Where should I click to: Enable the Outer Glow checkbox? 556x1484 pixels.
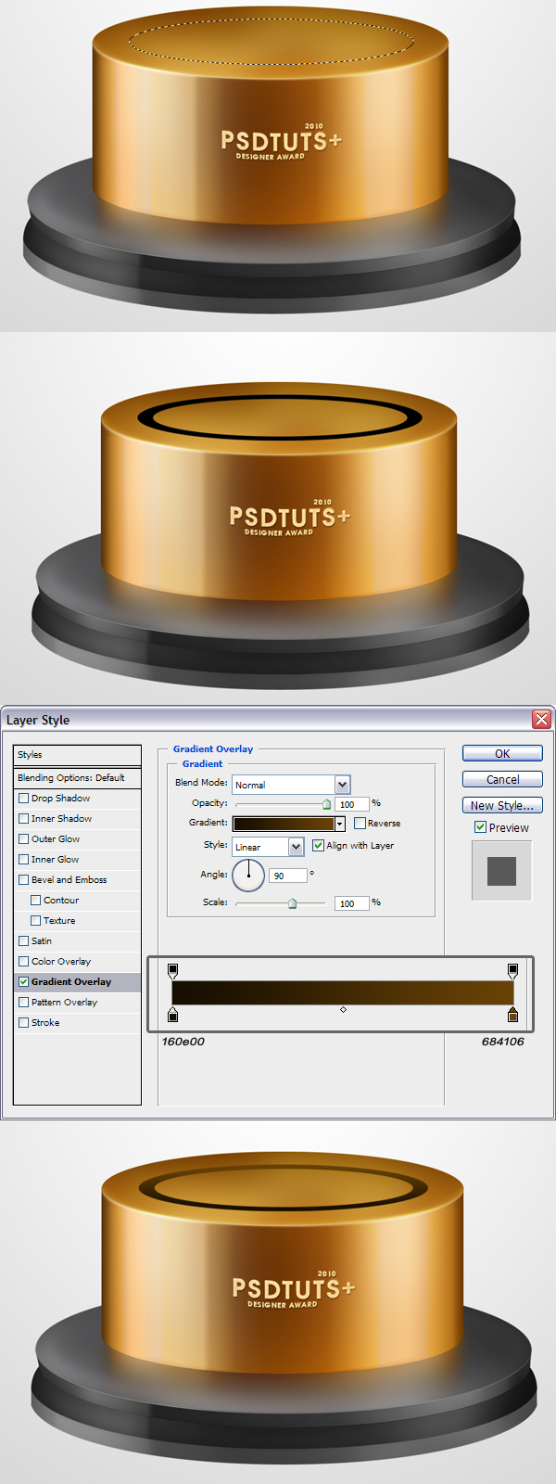(24, 838)
